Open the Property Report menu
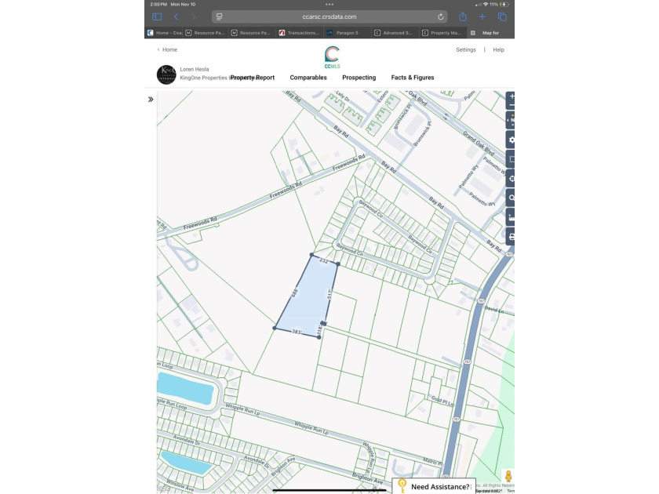 (x=252, y=78)
